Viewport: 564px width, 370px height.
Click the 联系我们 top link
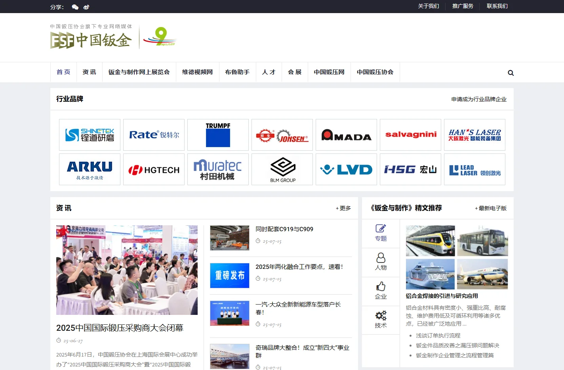(497, 6)
